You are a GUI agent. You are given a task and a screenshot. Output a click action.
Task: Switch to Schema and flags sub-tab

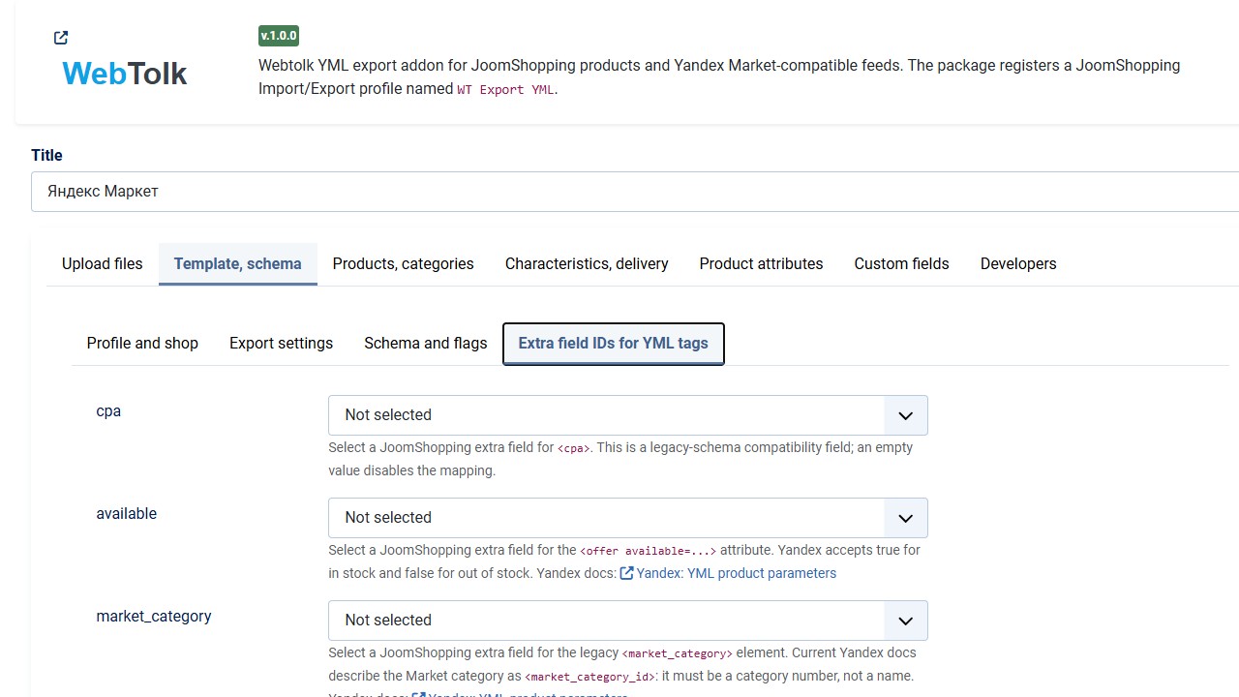pyautogui.click(x=426, y=344)
